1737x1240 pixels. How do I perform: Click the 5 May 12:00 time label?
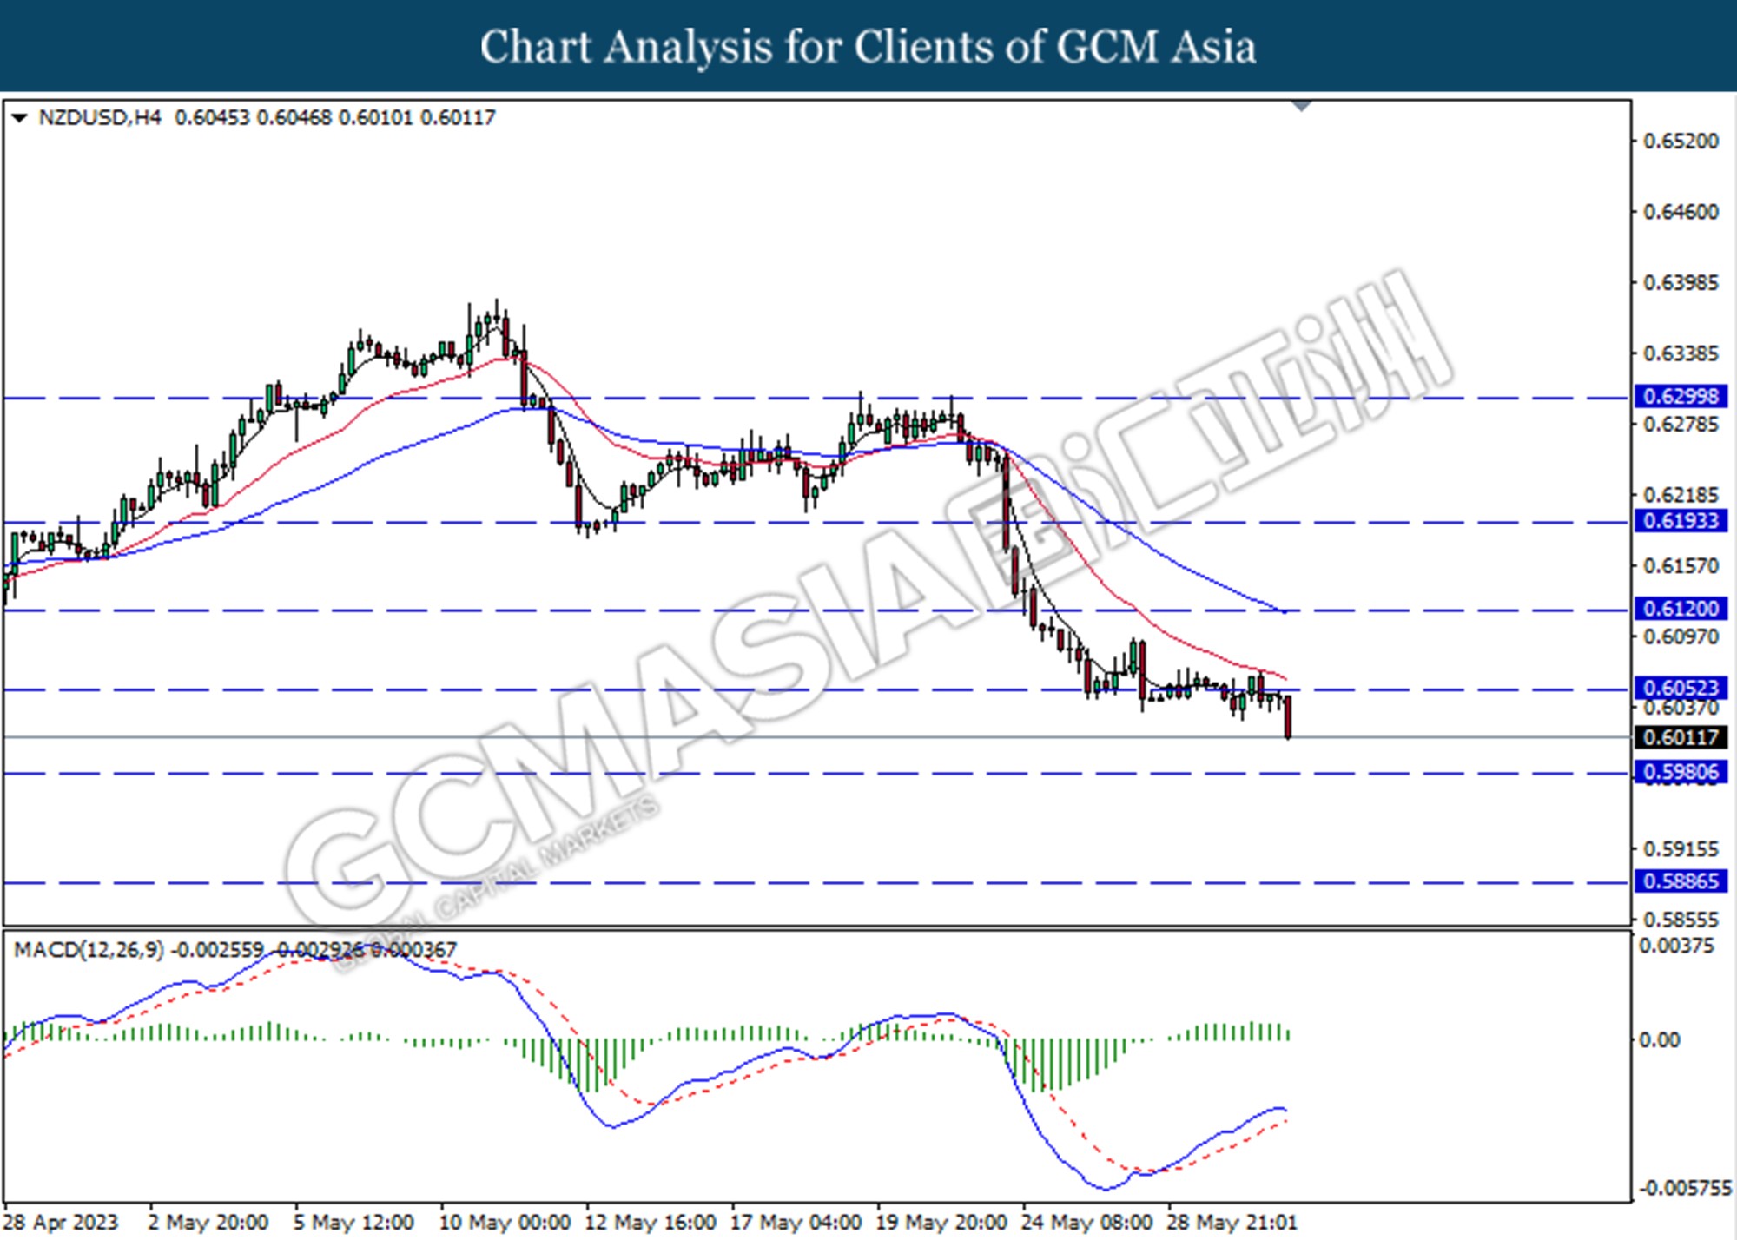353,1223
